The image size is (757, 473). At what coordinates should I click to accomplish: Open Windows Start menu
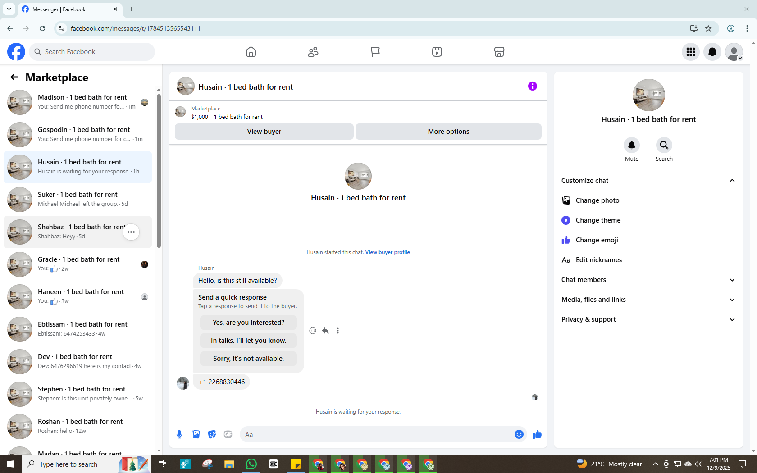click(x=11, y=464)
